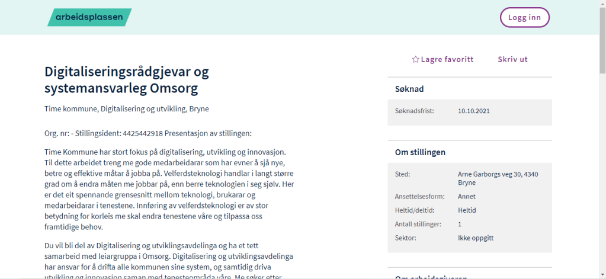606x279 pixels.
Task: Click the Ansettelsesform value Annet
Action: (x=467, y=196)
